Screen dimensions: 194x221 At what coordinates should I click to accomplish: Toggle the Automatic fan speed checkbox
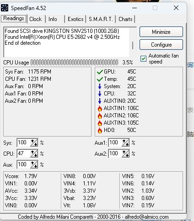[x=143, y=58]
